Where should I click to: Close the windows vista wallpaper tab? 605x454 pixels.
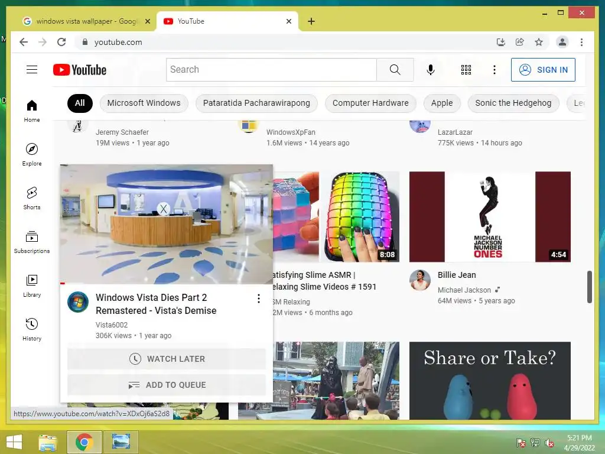[x=147, y=21]
